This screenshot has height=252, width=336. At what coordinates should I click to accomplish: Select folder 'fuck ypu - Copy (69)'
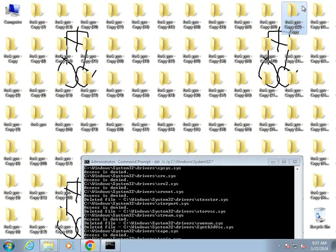pos(268,16)
